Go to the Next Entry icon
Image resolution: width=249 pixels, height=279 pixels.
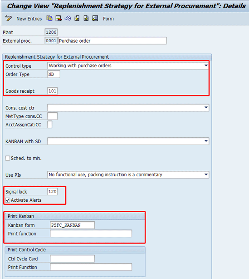coord(86,18)
